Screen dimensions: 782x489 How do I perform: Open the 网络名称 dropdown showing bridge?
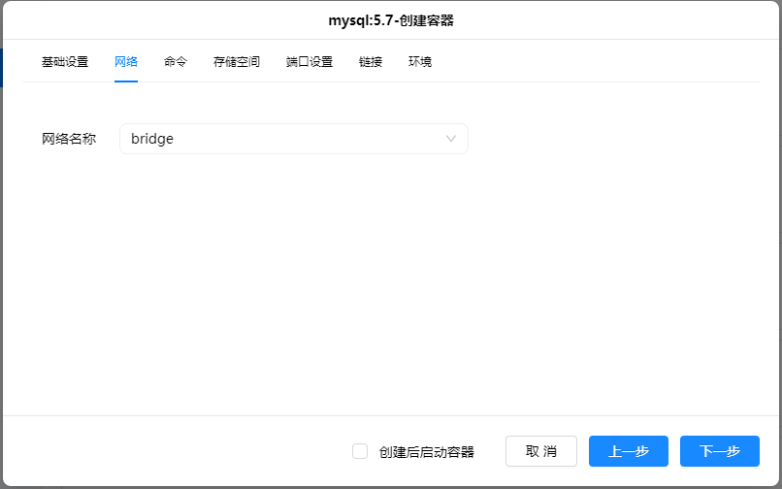point(293,139)
